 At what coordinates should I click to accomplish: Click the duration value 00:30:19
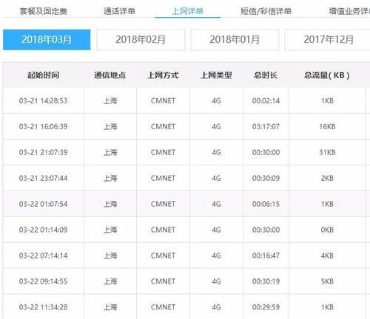point(266,281)
